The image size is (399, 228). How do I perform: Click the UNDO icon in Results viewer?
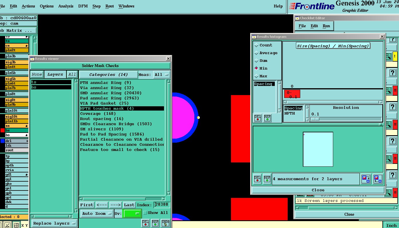pyautogui.click(x=165, y=223)
